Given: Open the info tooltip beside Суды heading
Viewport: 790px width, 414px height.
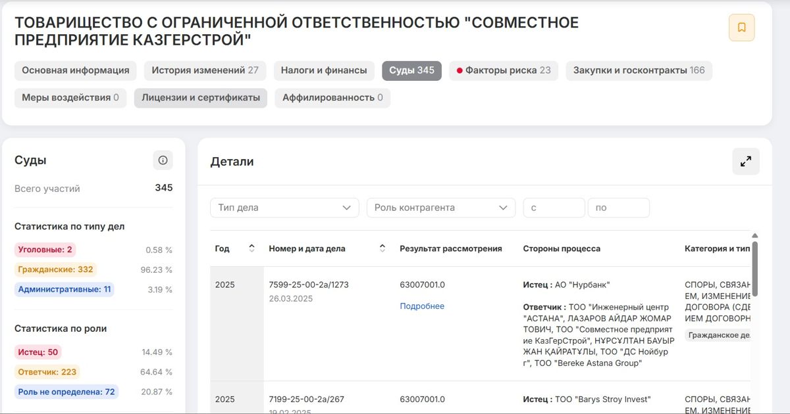Looking at the screenshot, I should [162, 160].
